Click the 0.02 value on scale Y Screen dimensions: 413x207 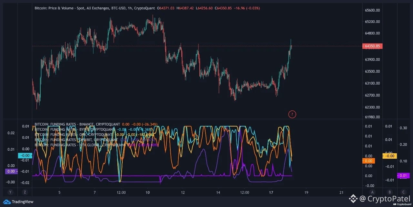[11, 133]
